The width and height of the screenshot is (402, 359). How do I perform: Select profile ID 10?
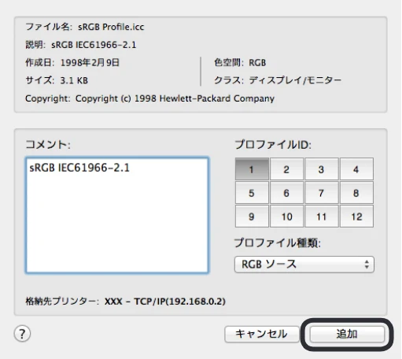pos(286,217)
